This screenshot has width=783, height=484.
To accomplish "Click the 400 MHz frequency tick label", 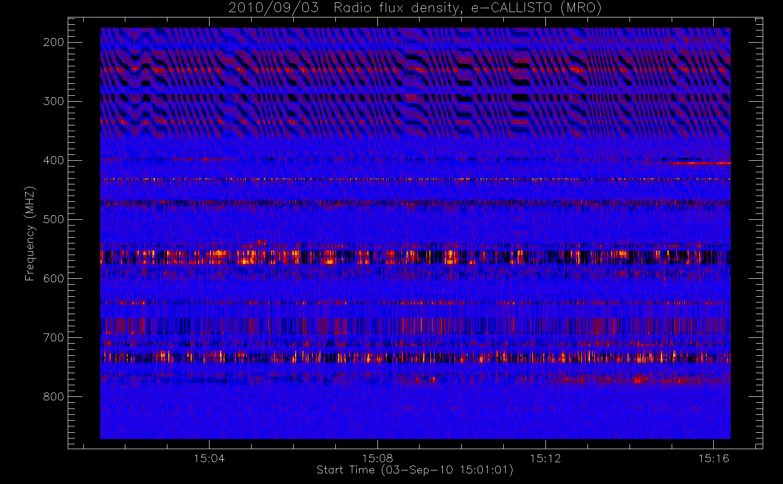I will 54,160.
